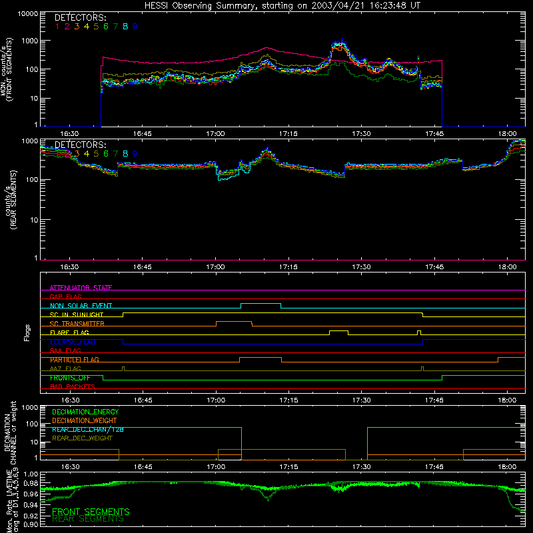Click detector 9 in top plot legend

pyautogui.click(x=135, y=27)
